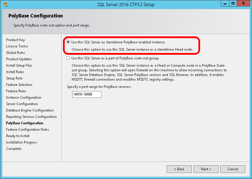Select Installation Progress step in sidebar
The width and height of the screenshot is (252, 179).
coord(22,142)
